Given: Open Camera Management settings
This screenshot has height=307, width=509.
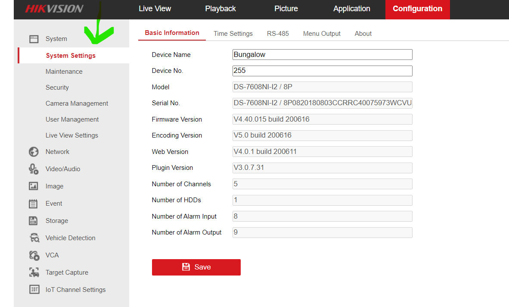Looking at the screenshot, I should [x=77, y=103].
